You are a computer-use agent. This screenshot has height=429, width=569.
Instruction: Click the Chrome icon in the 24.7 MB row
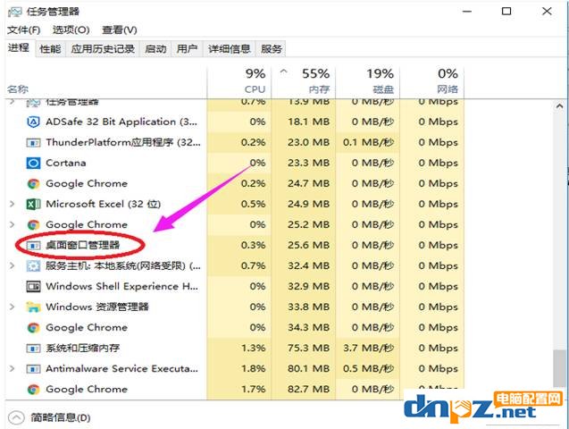(33, 183)
